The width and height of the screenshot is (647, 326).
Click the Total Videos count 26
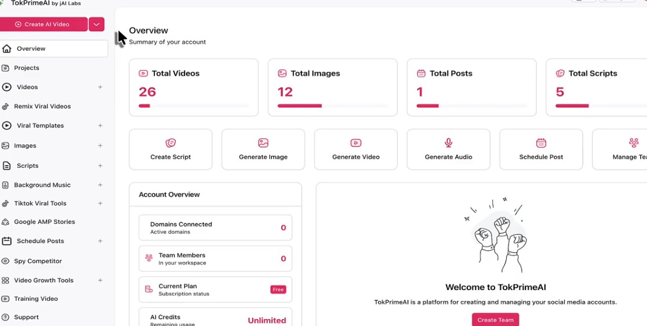click(147, 92)
